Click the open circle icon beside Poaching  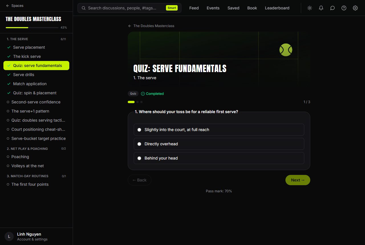click(8, 157)
